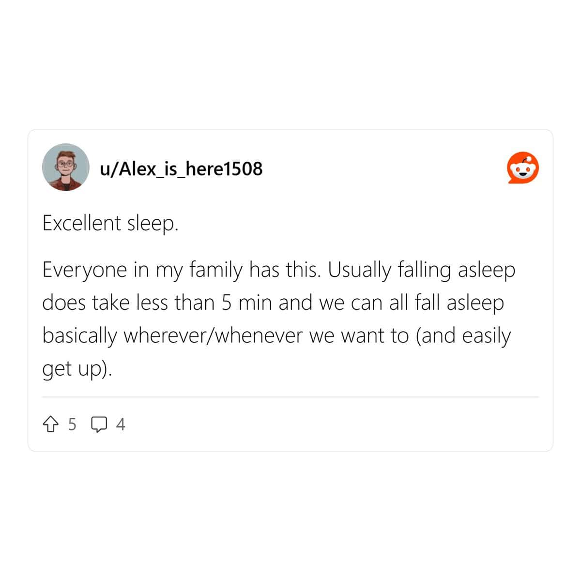Open the user's cartoon avatar picture
Screen dimensions: 581x581
(66, 167)
